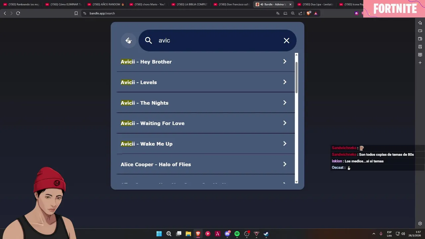Open Discord from the taskbar

[x=227, y=234]
